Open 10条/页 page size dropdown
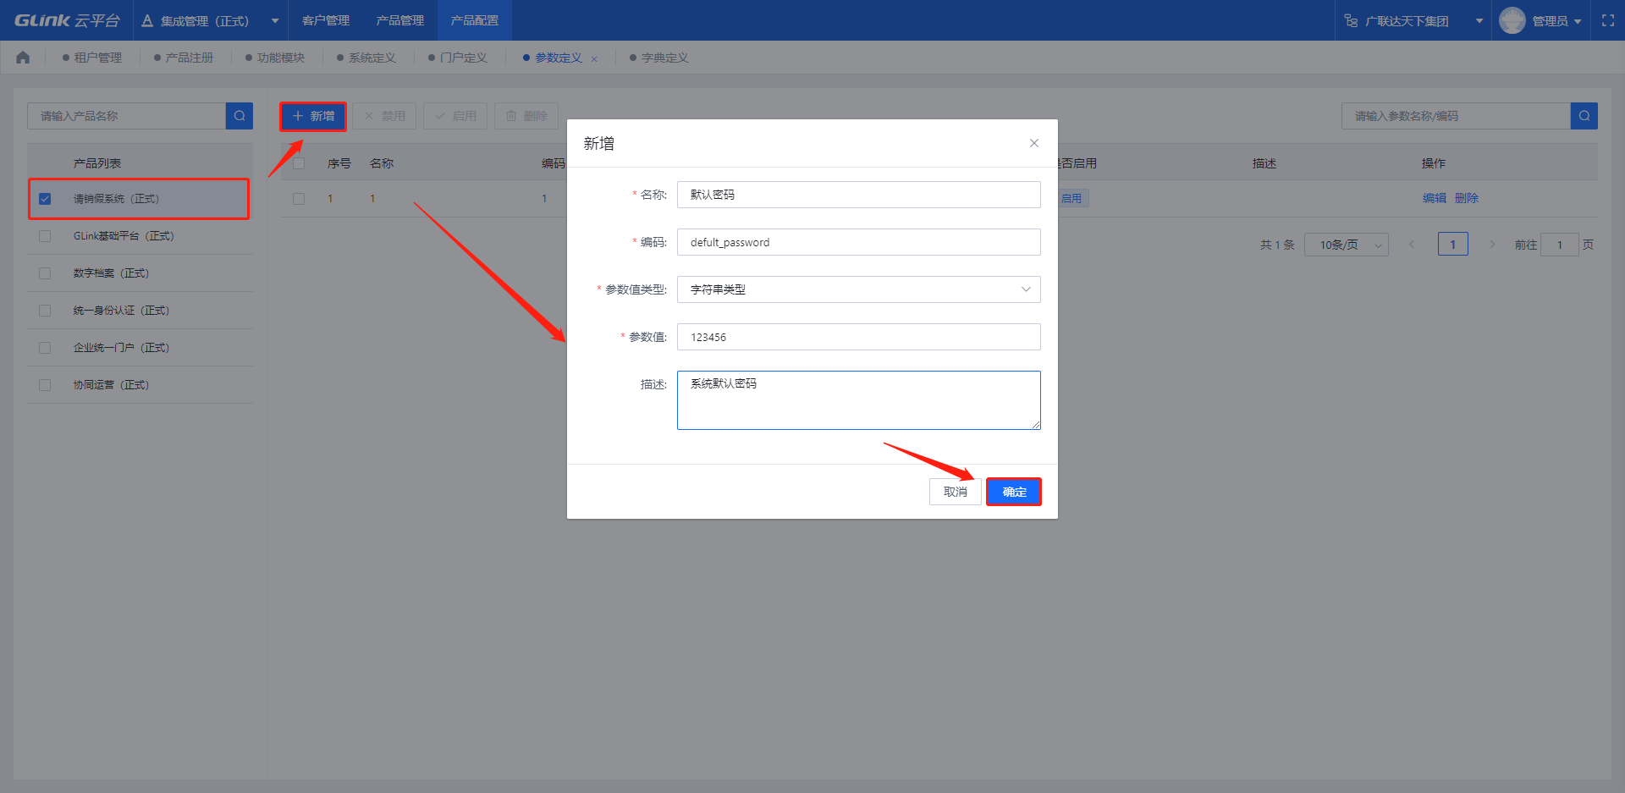 (x=1346, y=245)
